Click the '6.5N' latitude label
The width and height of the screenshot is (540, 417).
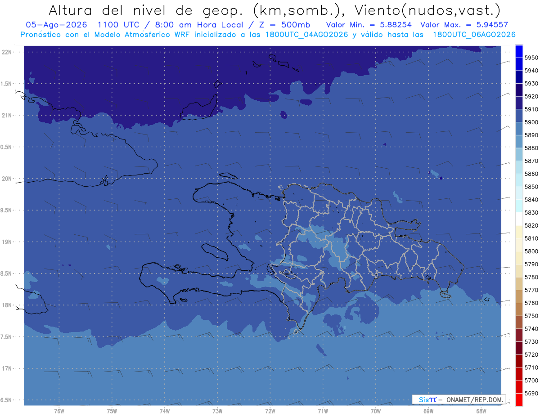[7, 400]
